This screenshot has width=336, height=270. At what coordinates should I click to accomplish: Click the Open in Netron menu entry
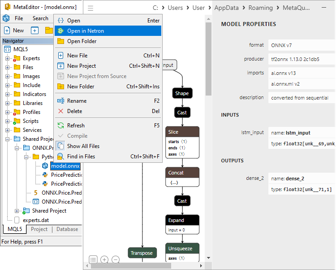pos(108,31)
